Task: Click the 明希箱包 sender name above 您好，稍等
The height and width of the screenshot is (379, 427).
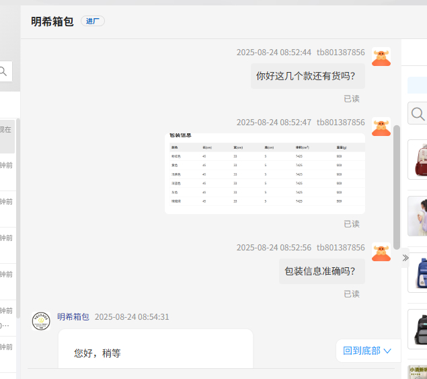Action: (x=73, y=317)
